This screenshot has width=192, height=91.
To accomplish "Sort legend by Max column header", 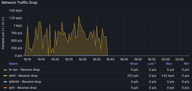I will pyautogui.click(x=169, y=64).
